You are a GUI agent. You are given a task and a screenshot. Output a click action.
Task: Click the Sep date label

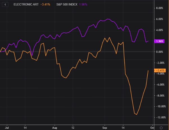tap(105, 128)
